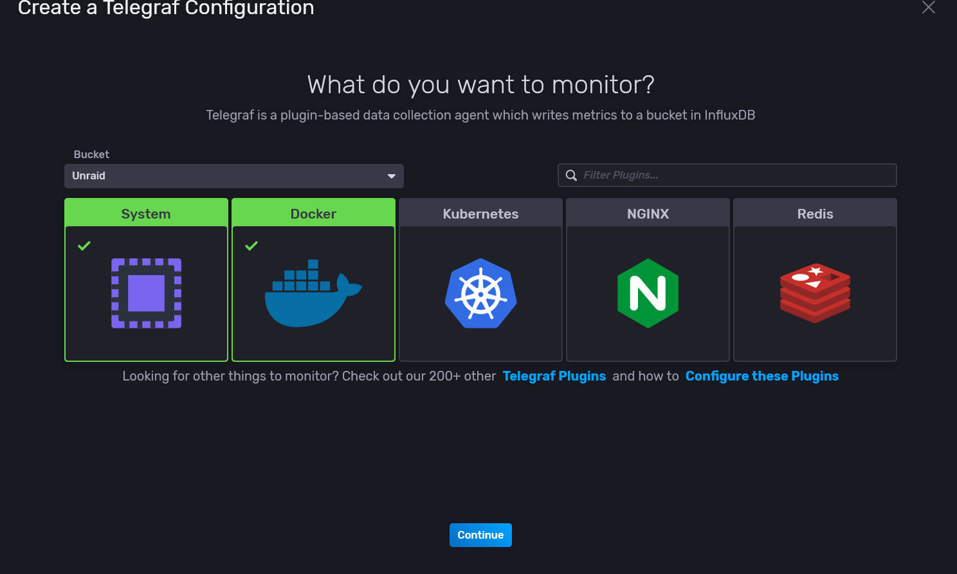Select the NGINX hexagon logo
This screenshot has width=957, height=574.
(x=648, y=293)
